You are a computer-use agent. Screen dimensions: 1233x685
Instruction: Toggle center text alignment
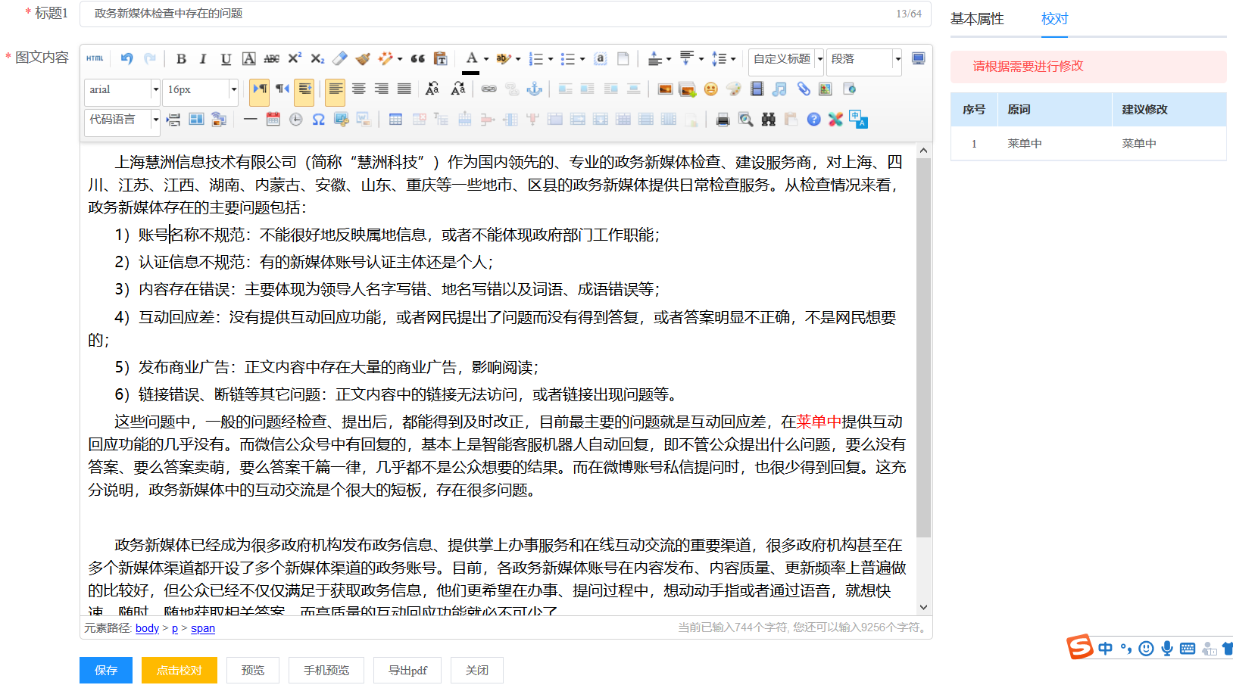(x=358, y=89)
